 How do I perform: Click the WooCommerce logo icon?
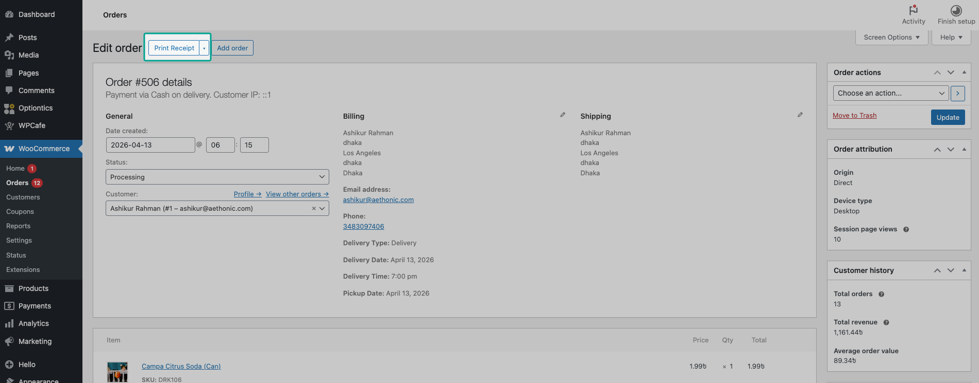pos(9,149)
